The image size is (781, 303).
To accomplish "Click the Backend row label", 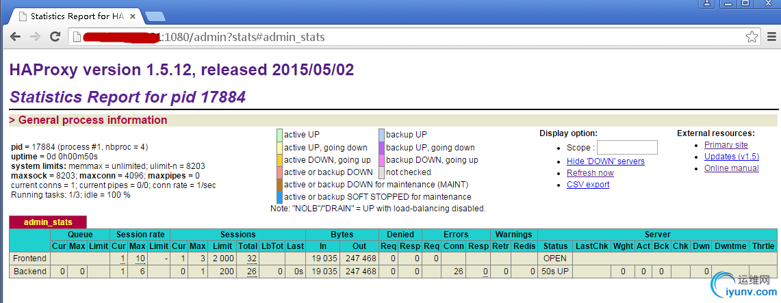I will coord(29,272).
